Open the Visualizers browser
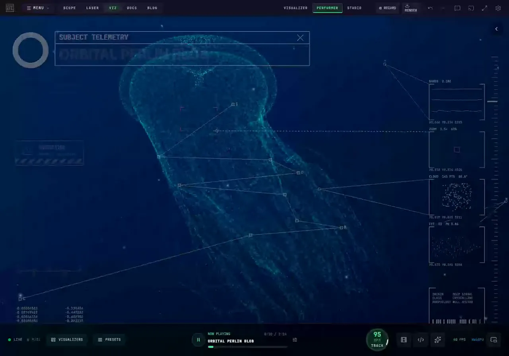 point(67,340)
